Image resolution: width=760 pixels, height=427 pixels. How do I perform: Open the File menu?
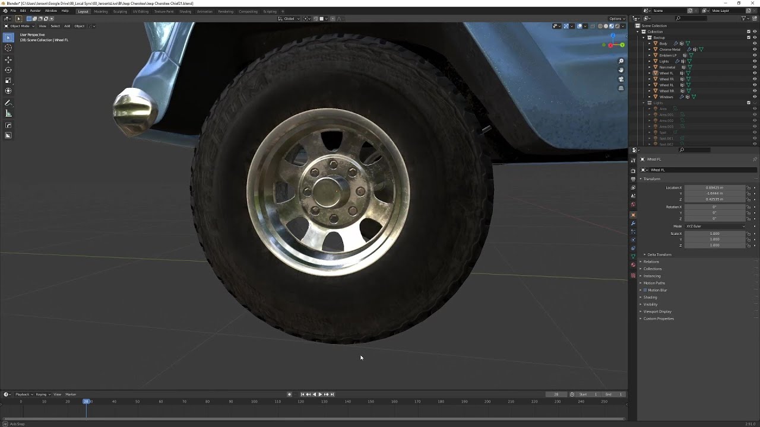coord(13,11)
